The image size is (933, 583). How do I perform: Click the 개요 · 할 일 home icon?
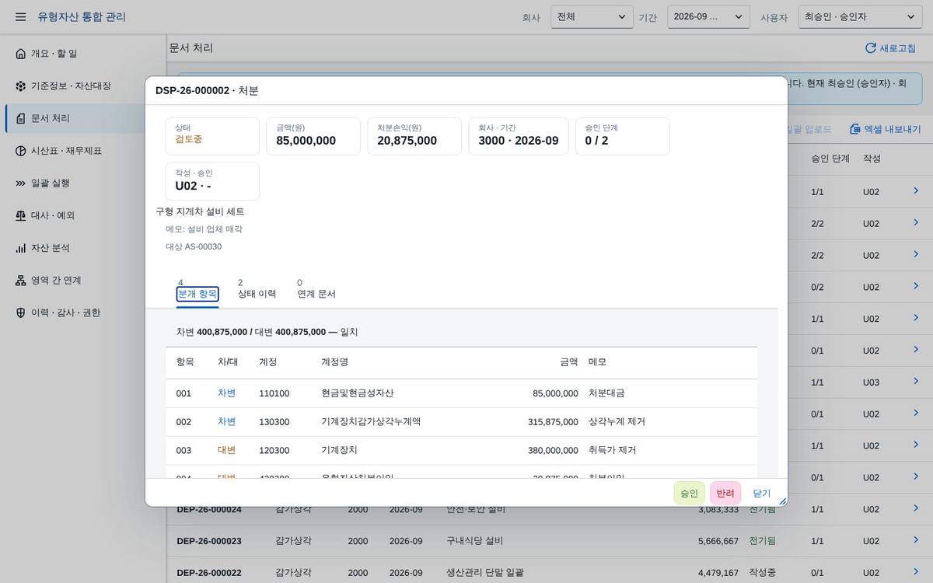pyautogui.click(x=21, y=54)
